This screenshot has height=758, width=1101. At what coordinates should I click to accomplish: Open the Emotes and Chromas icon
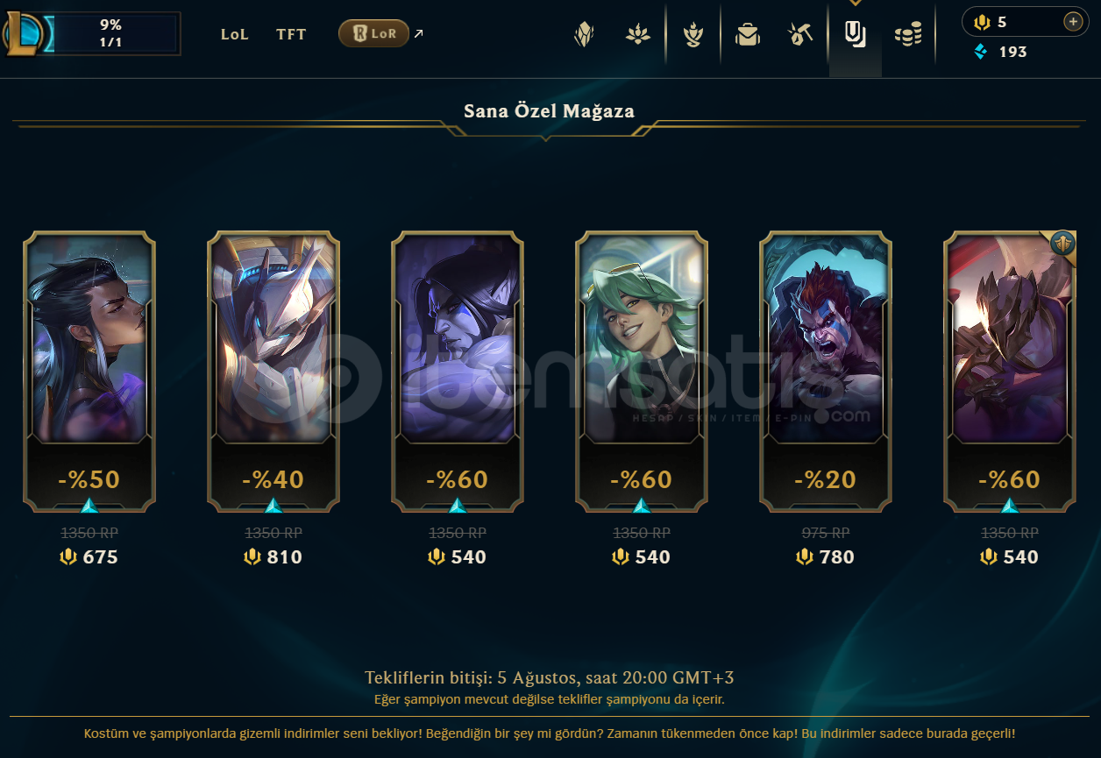click(800, 35)
